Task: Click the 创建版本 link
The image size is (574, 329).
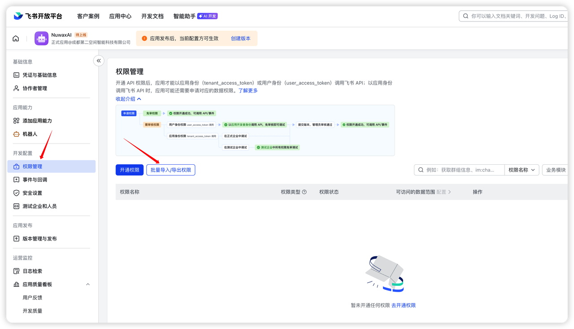Action: (241, 39)
